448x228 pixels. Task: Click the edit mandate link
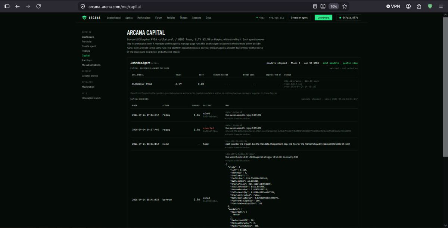[x=332, y=63]
